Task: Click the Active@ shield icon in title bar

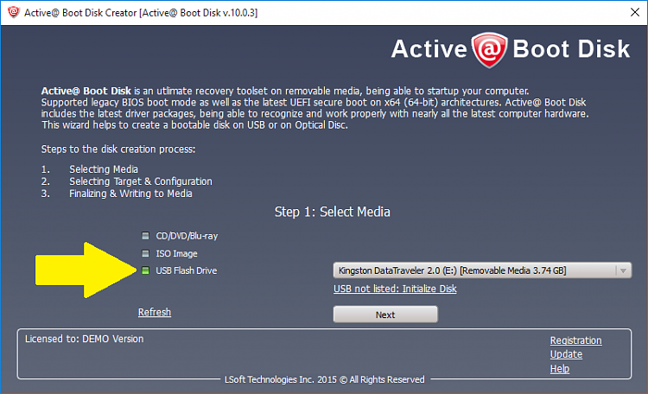Action: pos(14,12)
